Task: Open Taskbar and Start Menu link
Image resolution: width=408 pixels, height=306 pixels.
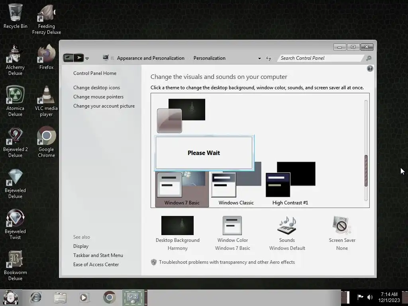Action: tap(98, 255)
